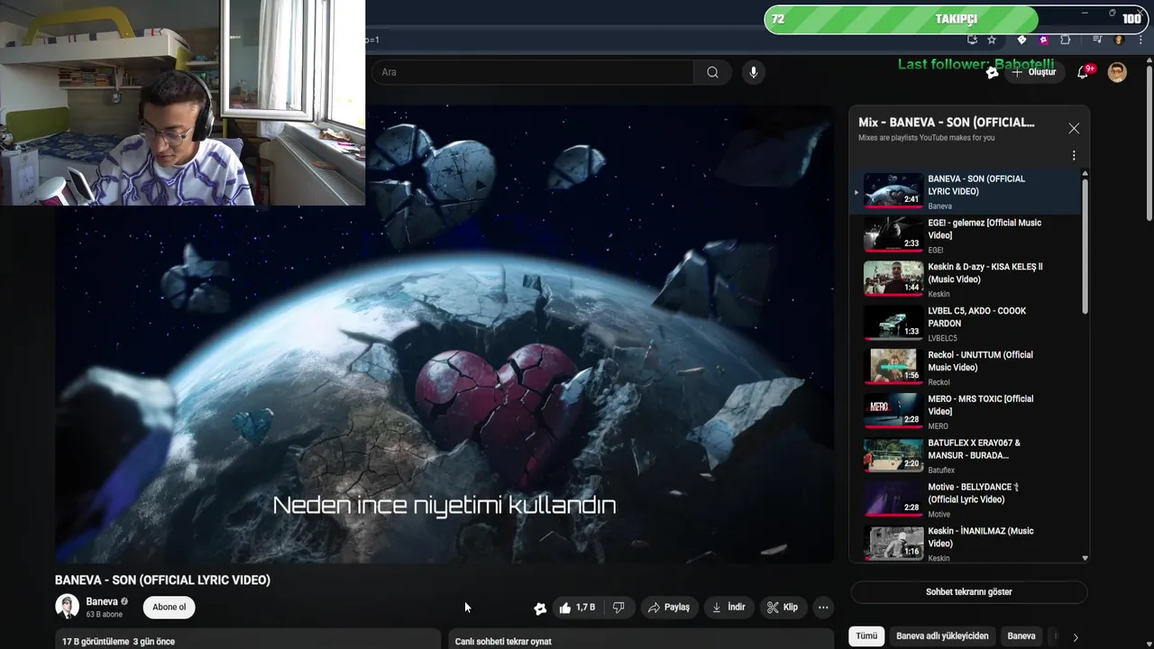
Task: Click the video title BANEVA - SON
Action: pyautogui.click(x=162, y=580)
